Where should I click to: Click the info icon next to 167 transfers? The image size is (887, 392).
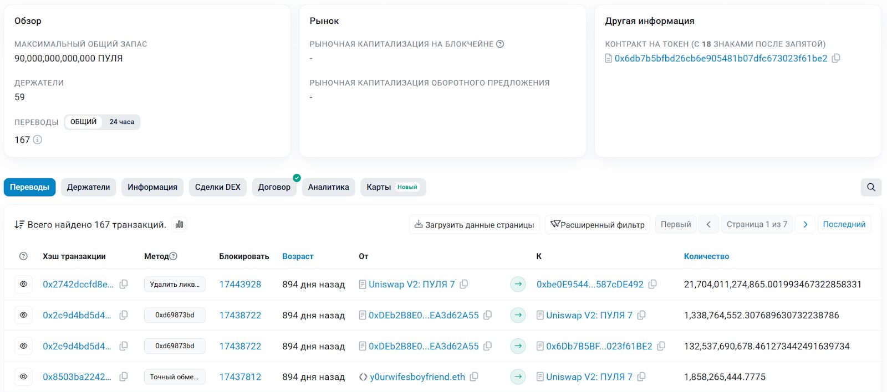point(38,140)
